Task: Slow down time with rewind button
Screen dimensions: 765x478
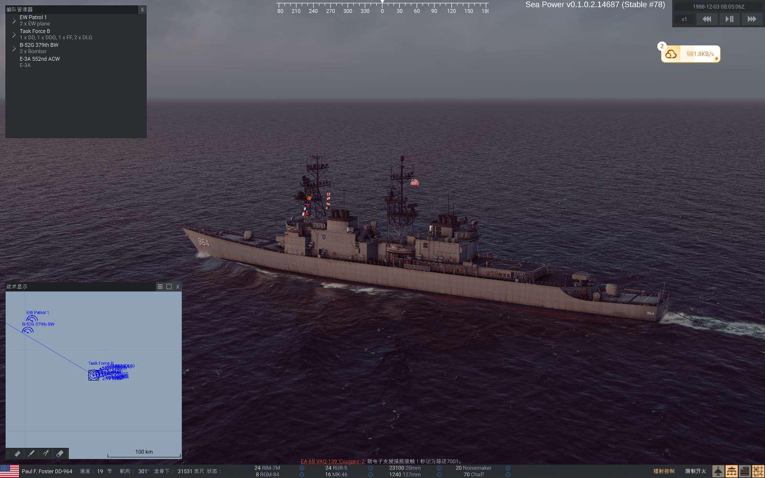Action: coord(707,19)
